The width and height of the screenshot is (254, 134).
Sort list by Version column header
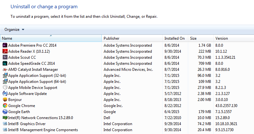coord(234,38)
